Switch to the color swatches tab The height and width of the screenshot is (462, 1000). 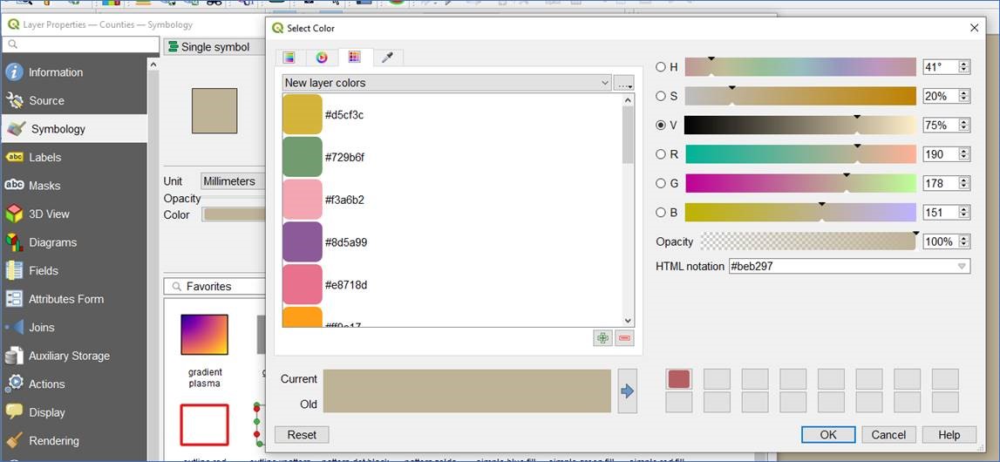(x=355, y=57)
